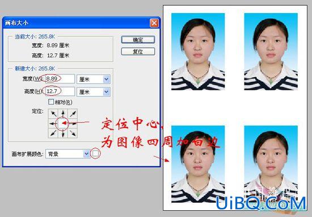
Task: Click the 确定 button
Action: click(138, 40)
